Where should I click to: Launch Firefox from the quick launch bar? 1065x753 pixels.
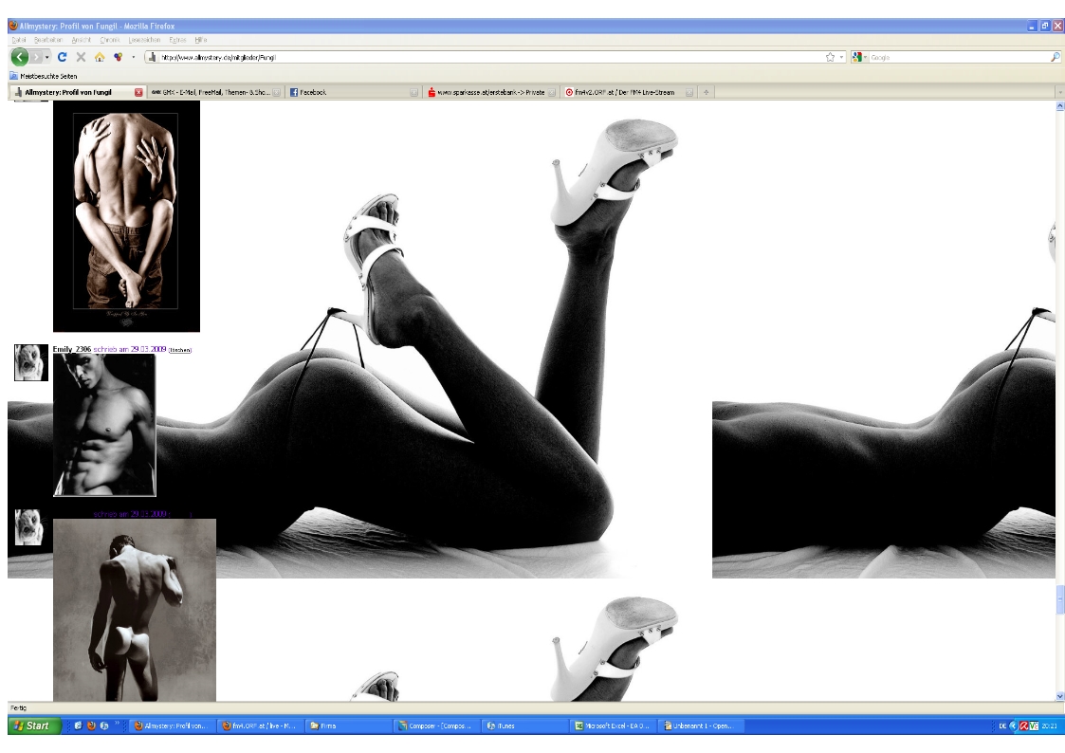point(91,725)
